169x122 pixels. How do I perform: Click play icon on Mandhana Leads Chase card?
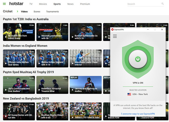pos(73,63)
